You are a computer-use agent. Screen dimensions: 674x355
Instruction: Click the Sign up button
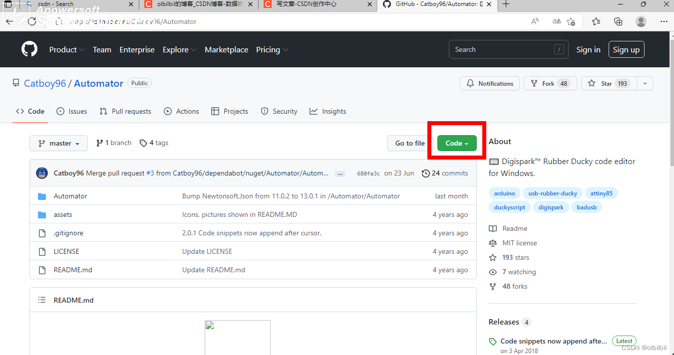click(x=626, y=49)
